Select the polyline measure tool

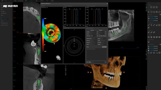pyautogui.click(x=154, y=25)
